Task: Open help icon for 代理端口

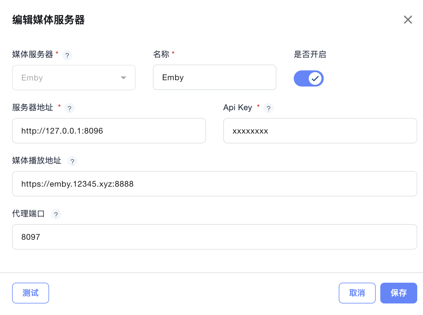Action: pyautogui.click(x=56, y=215)
